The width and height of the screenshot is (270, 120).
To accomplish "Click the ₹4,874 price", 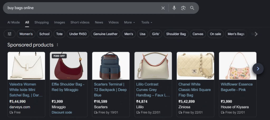I will coord(142,102).
